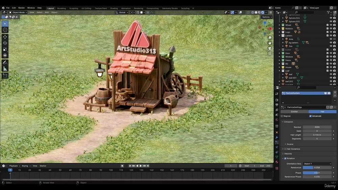Click the particle Number field
Image resolution: width=338 pixels, height=190 pixels.
(317, 127)
